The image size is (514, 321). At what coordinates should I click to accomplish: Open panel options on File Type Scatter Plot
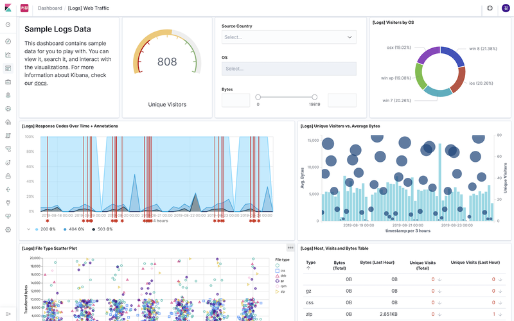click(x=290, y=248)
